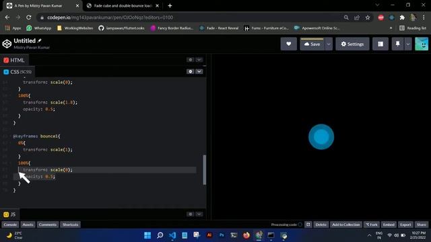Click the Windows Start button
This screenshot has width=431, height=242.
coord(147,235)
